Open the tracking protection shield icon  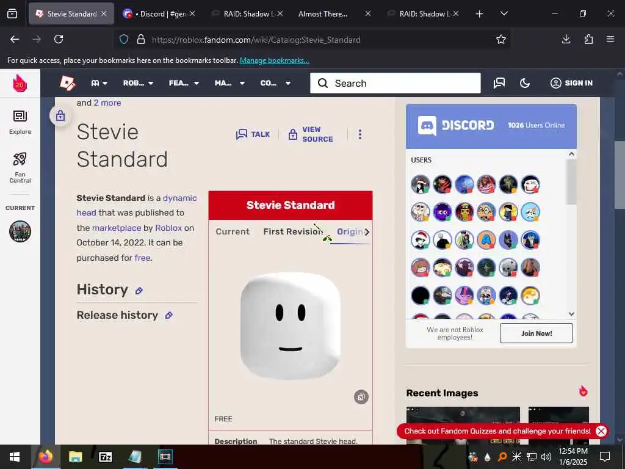[124, 39]
